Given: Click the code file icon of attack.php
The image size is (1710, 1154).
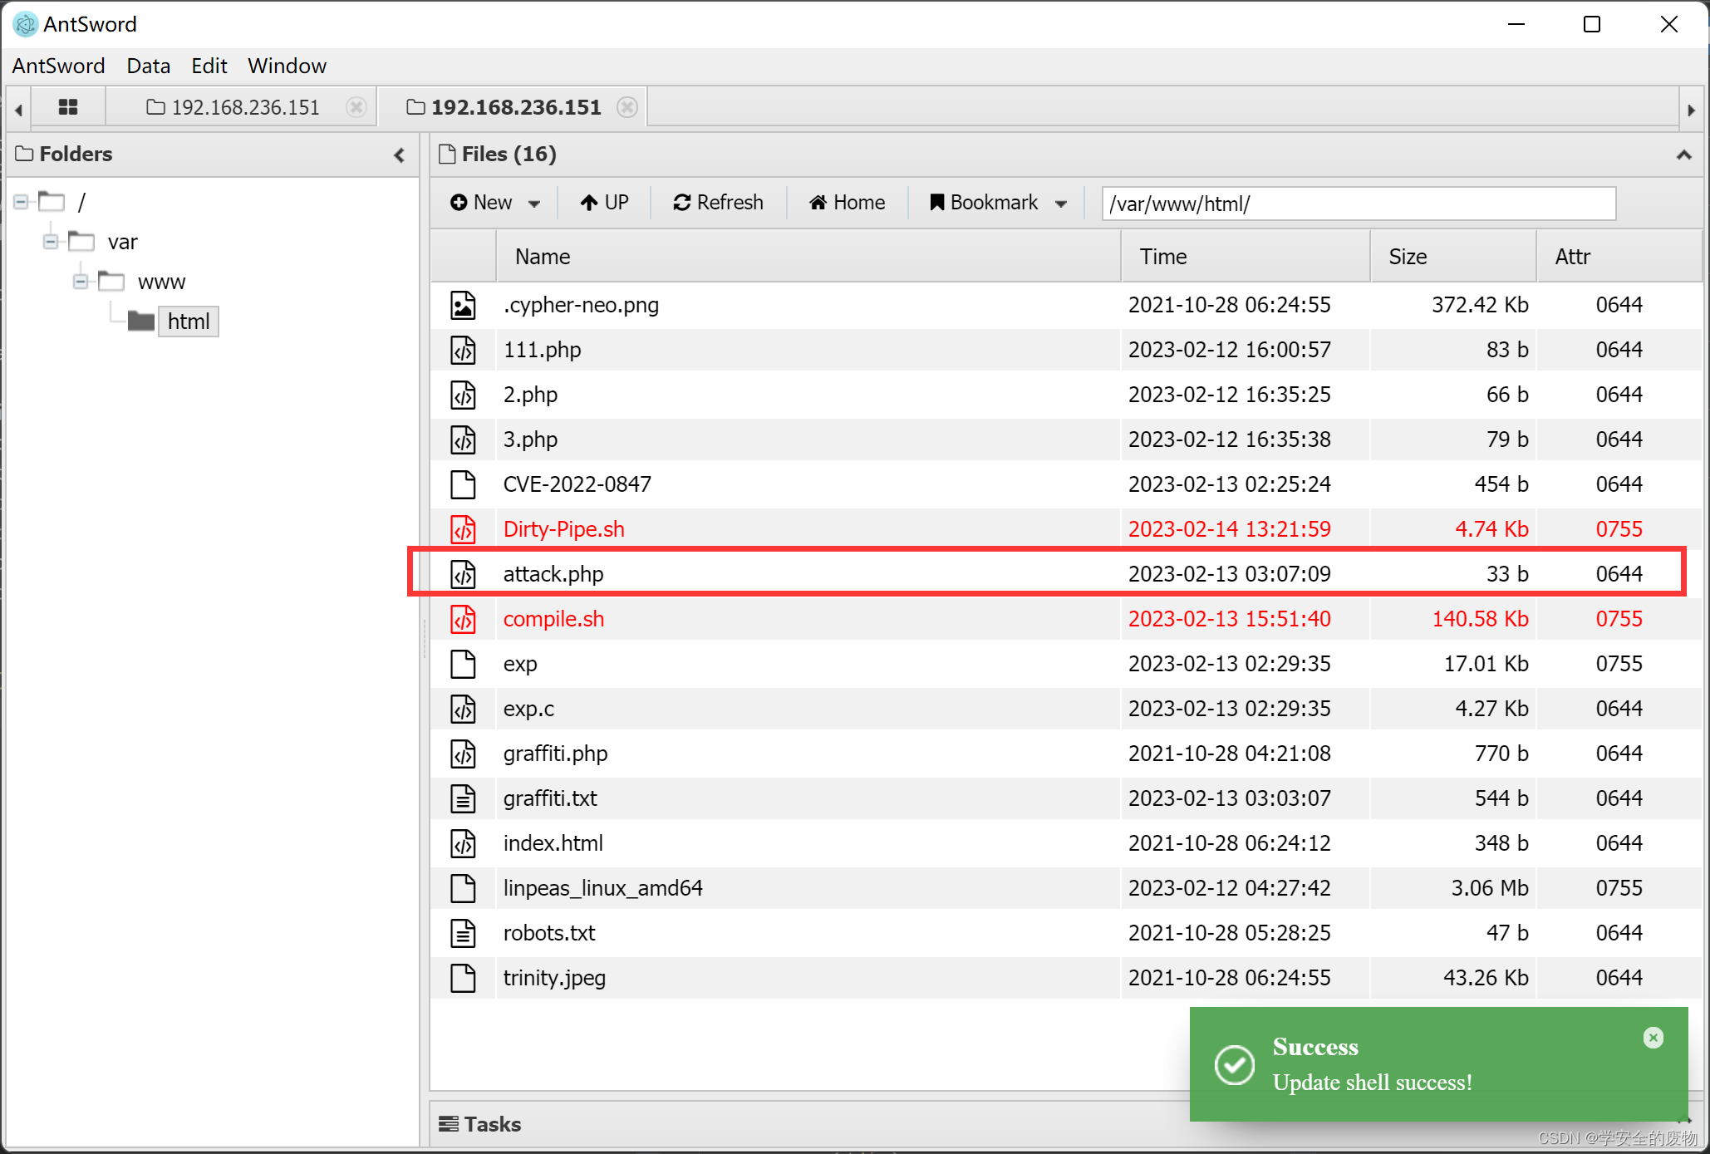Looking at the screenshot, I should [x=463, y=574].
